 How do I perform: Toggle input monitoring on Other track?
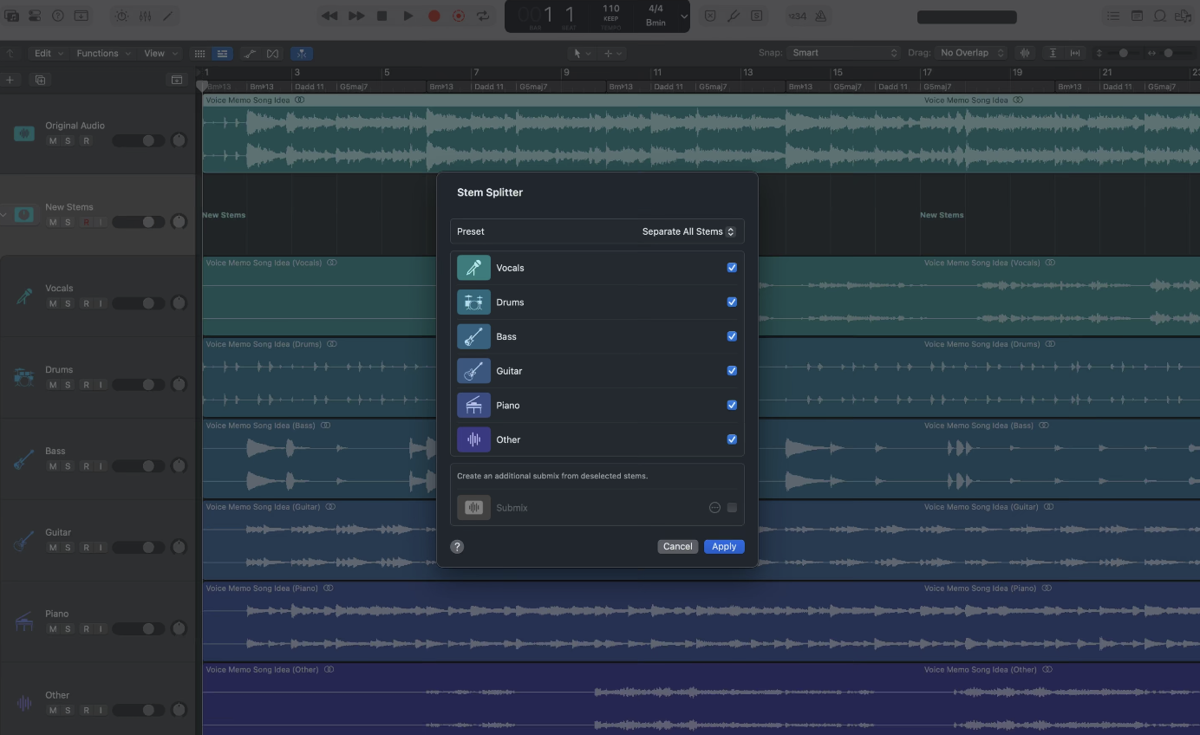coord(100,711)
